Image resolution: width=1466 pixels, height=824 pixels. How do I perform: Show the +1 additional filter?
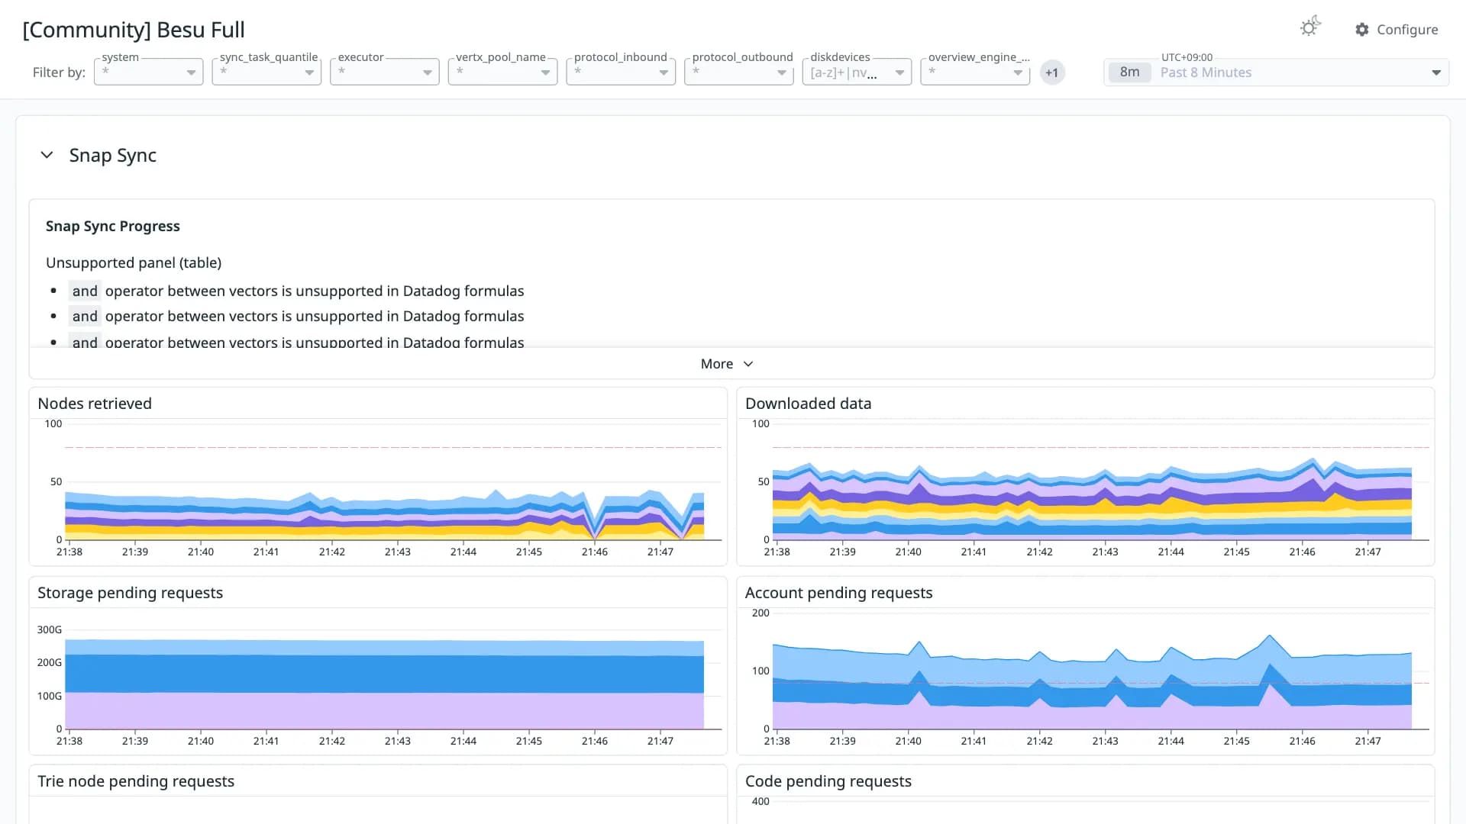click(x=1052, y=72)
